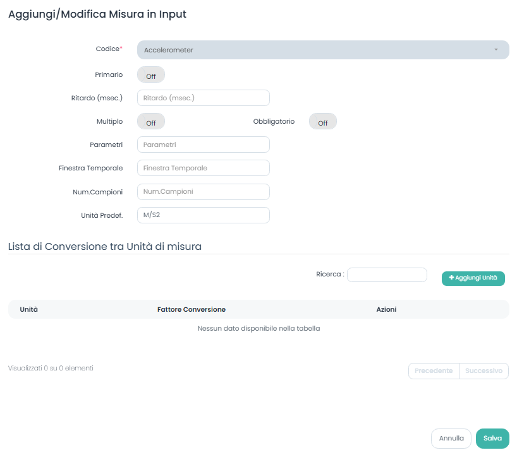Viewport: 517px width, 455px height.
Task: Go to the Precedente page
Action: pyautogui.click(x=434, y=371)
